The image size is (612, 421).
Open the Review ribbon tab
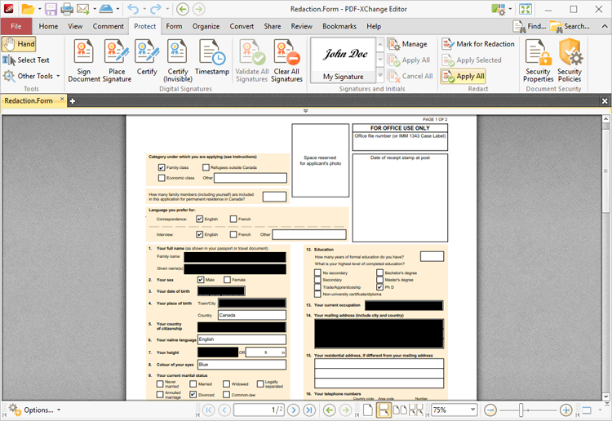(x=301, y=26)
